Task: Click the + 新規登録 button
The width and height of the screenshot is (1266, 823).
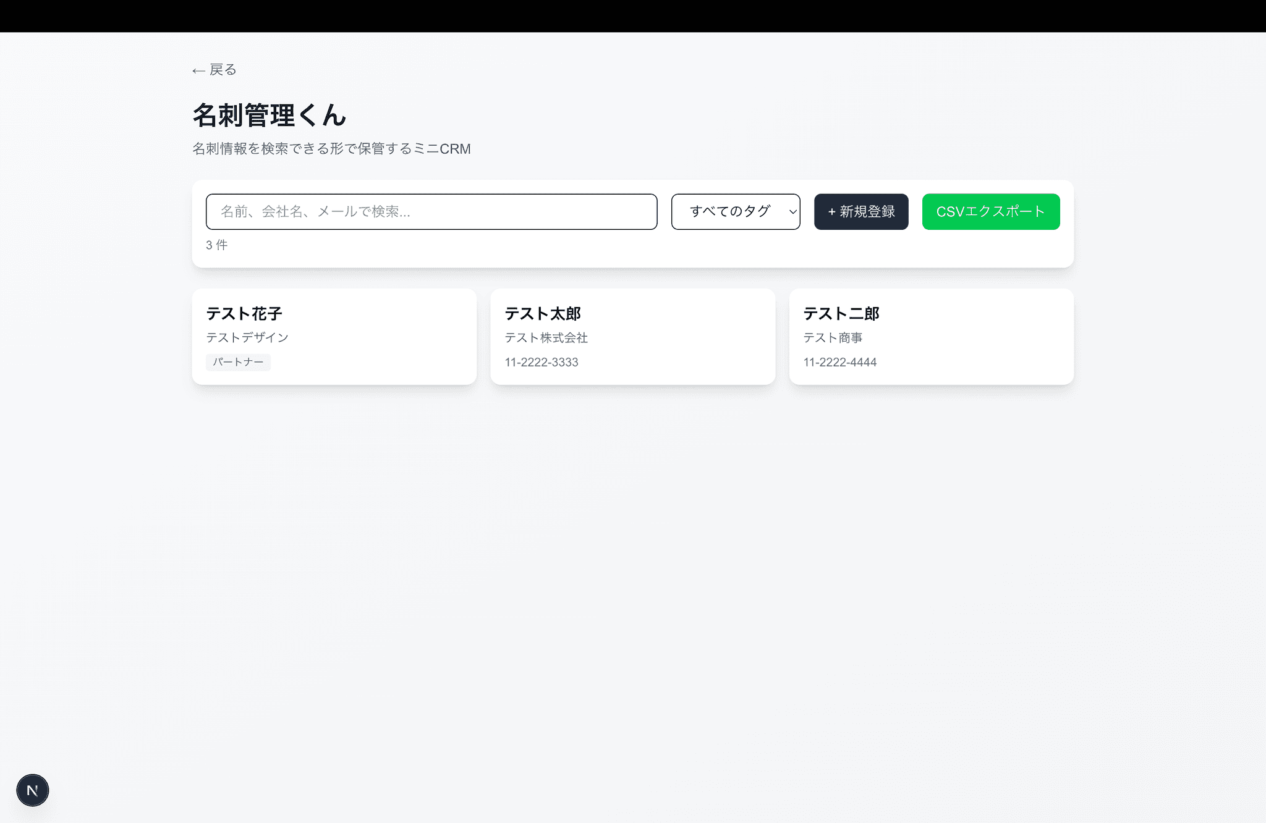Action: (860, 211)
